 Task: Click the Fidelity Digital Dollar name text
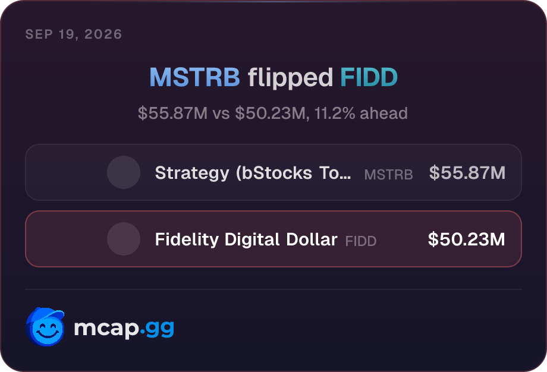(x=246, y=239)
